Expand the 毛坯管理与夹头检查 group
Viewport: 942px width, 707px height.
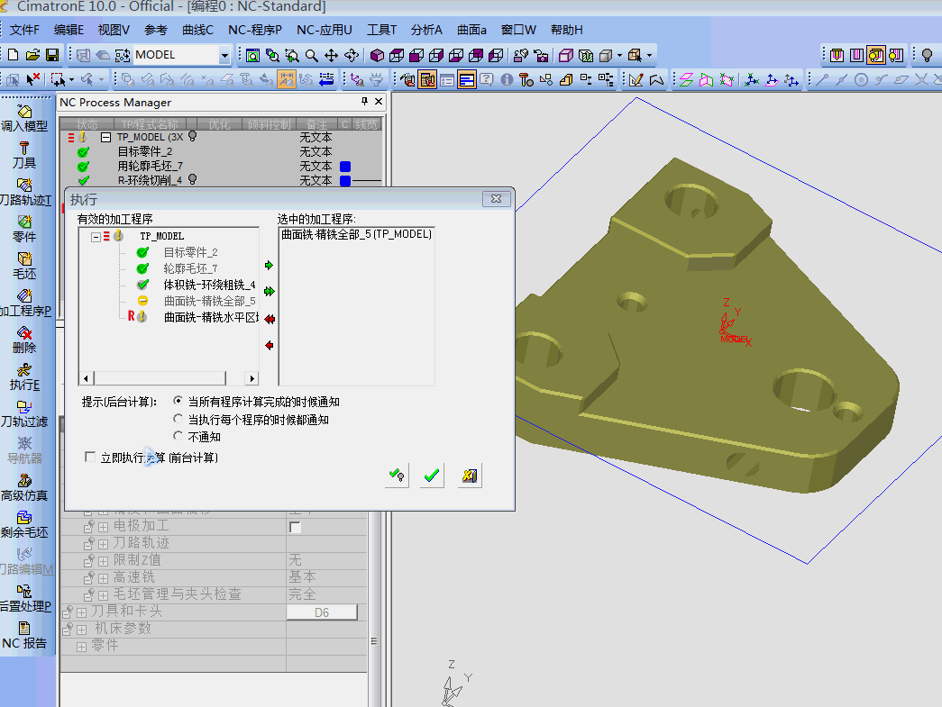coord(104,595)
